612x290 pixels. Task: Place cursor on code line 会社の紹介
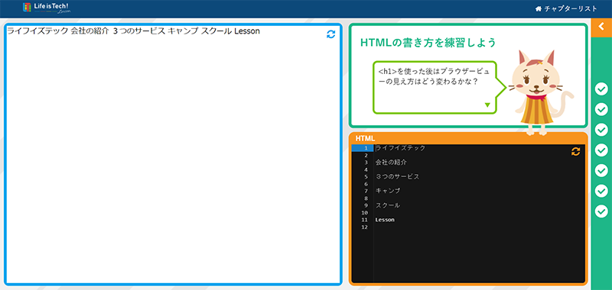[x=391, y=163]
